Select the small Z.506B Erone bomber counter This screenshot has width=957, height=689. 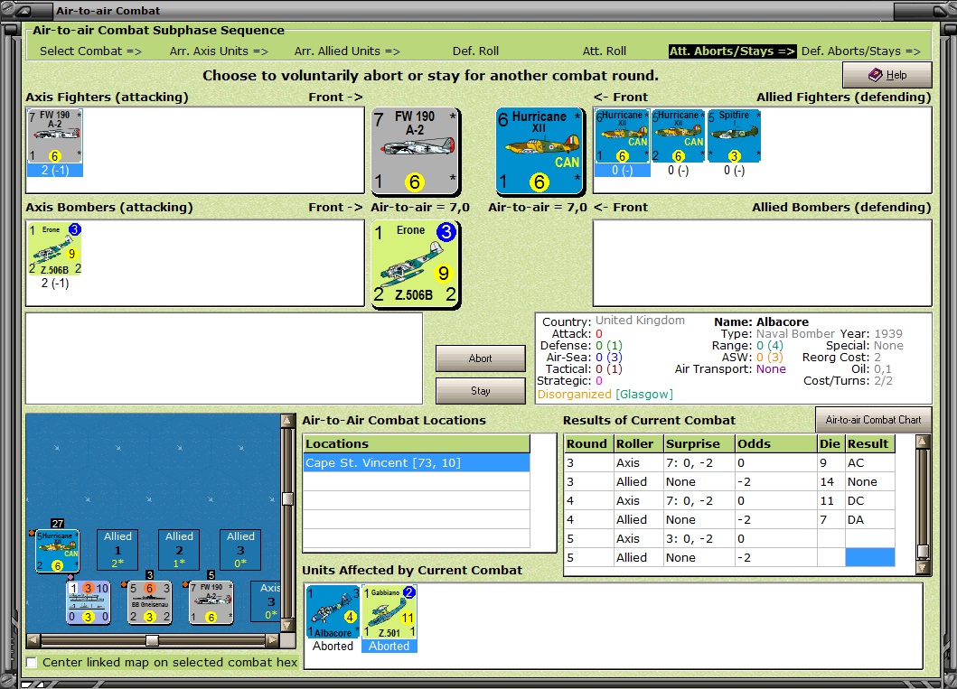pyautogui.click(x=55, y=249)
